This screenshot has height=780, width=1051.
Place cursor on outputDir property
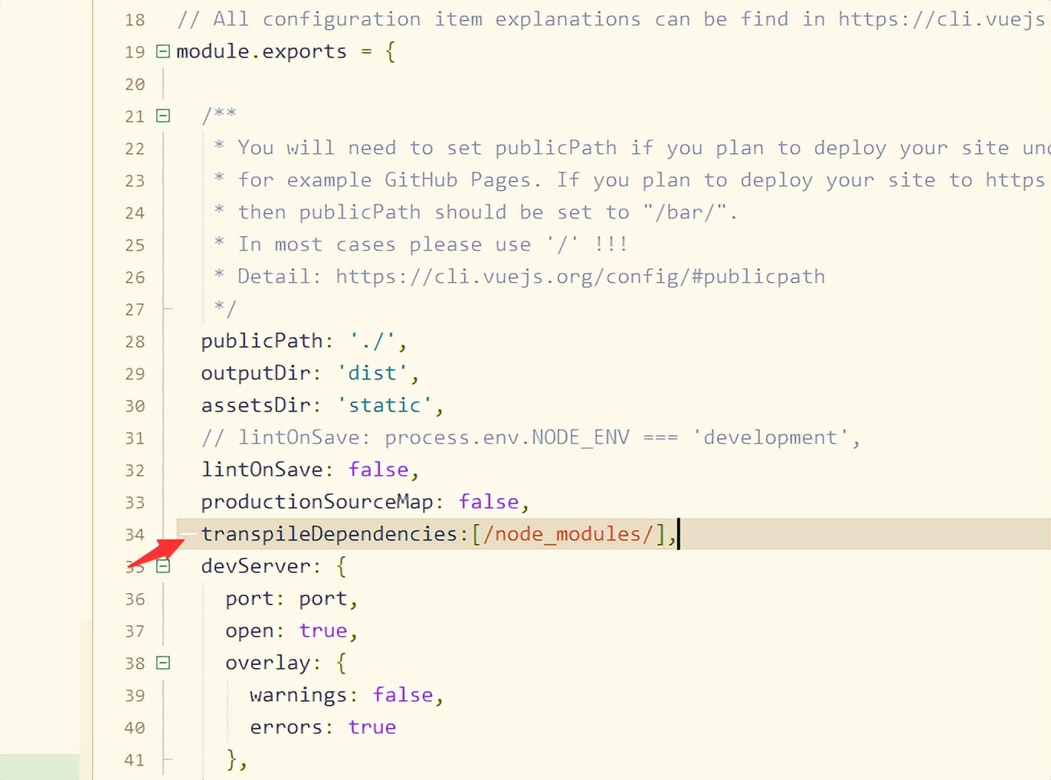(256, 373)
